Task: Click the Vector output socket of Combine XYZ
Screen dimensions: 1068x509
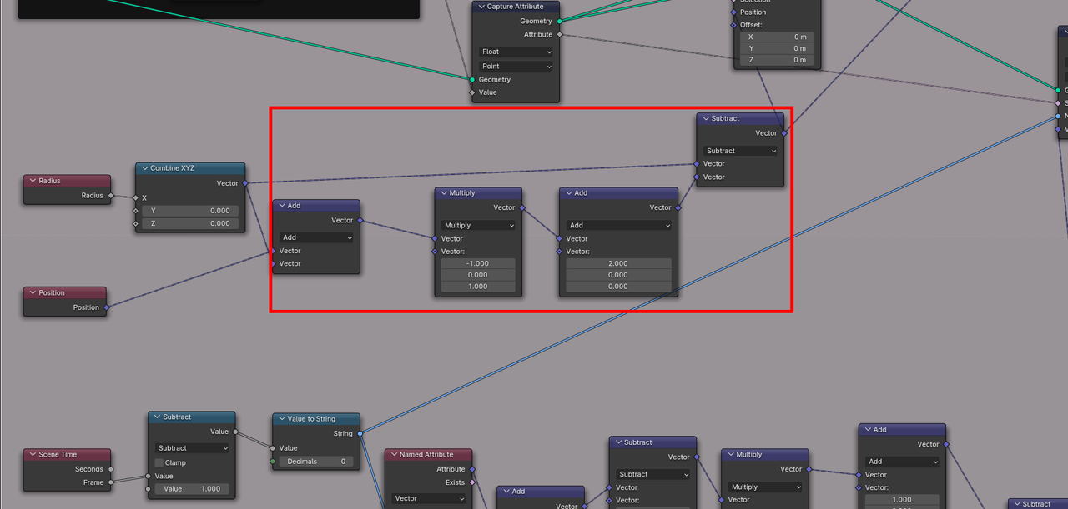Action: click(x=245, y=183)
